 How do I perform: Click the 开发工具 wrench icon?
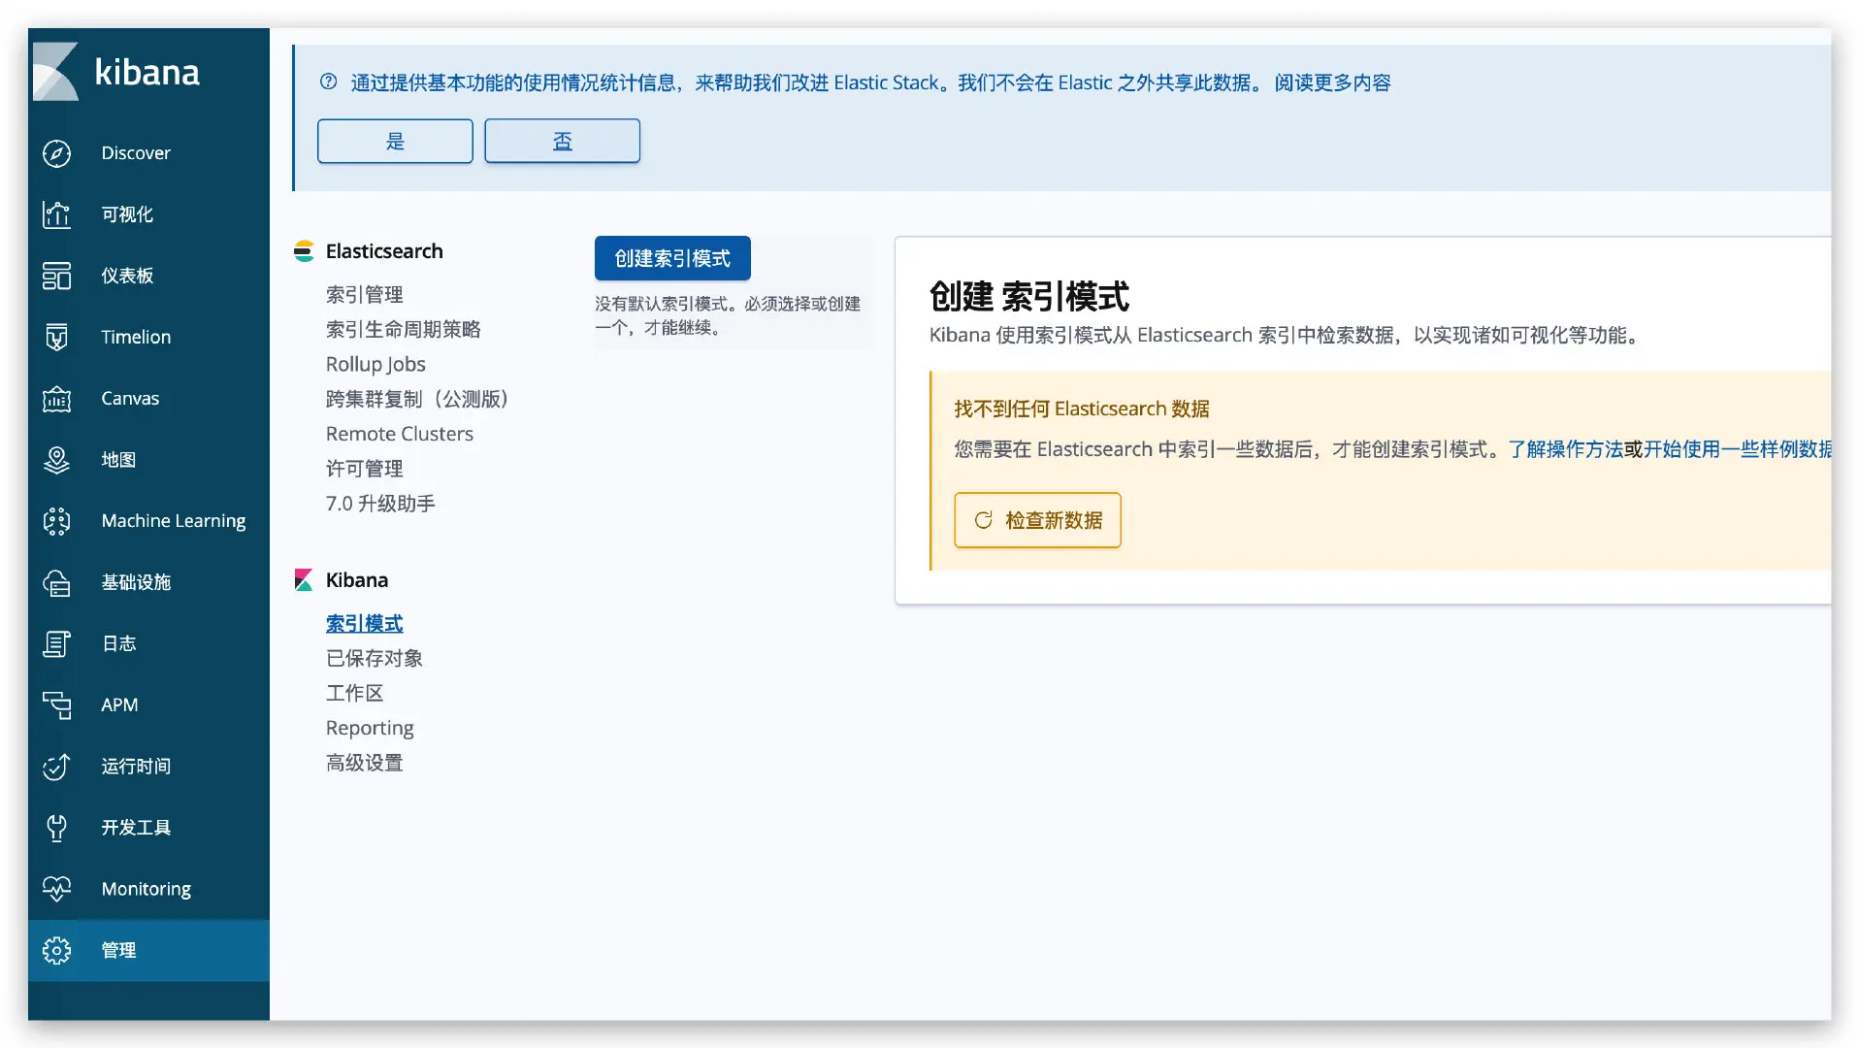[x=56, y=828]
